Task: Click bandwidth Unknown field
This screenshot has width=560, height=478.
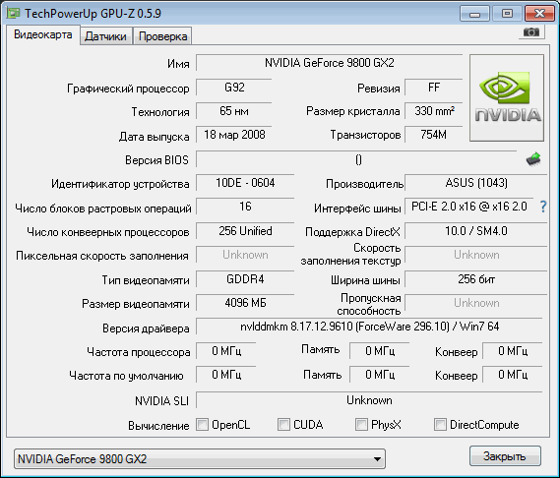Action: coord(475,303)
